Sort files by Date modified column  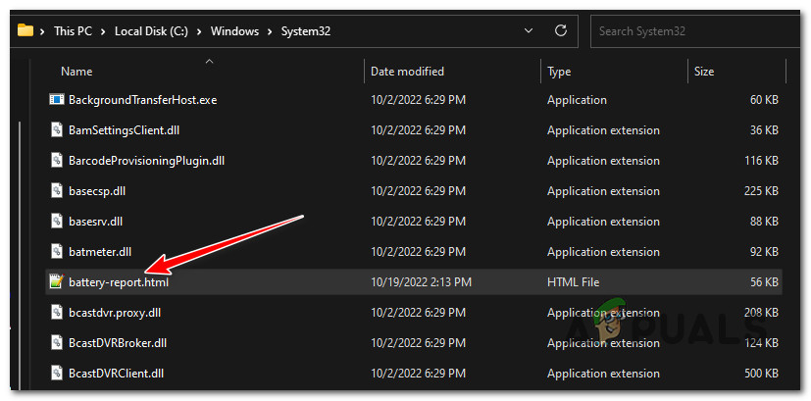coord(407,72)
